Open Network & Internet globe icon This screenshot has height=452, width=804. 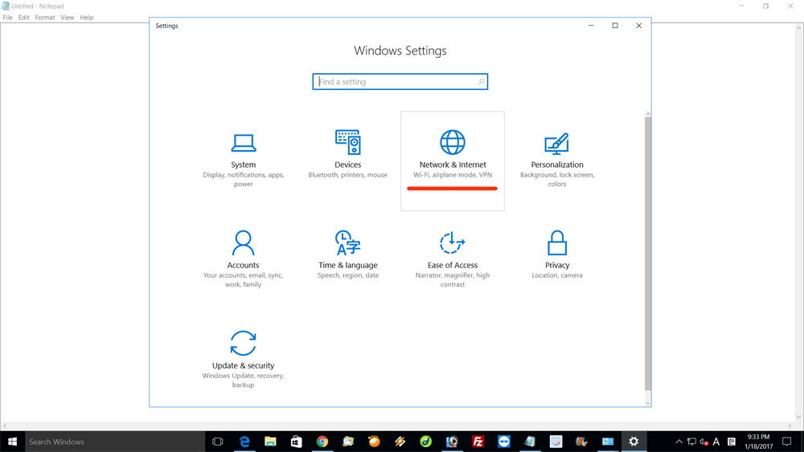click(x=452, y=142)
